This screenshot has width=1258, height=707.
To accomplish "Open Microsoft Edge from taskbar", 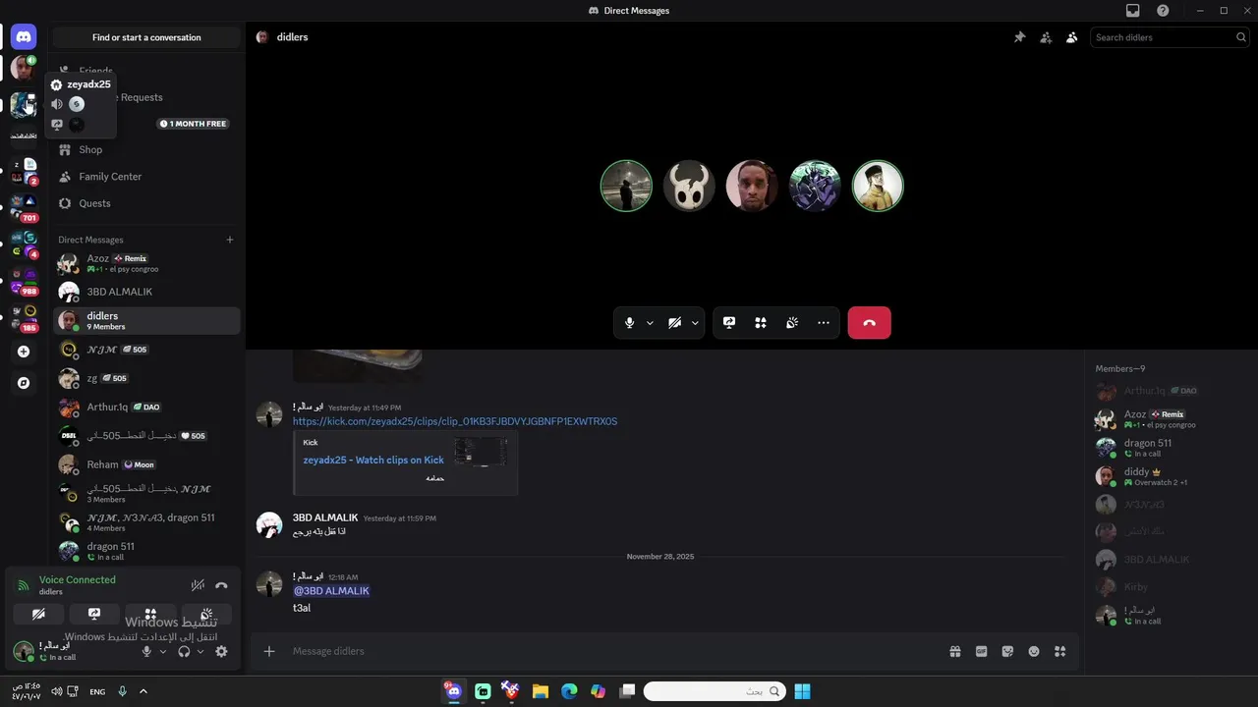I will click(x=569, y=691).
